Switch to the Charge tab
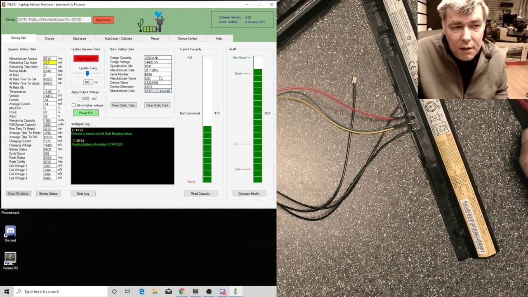The image size is (528, 297). 49,38
